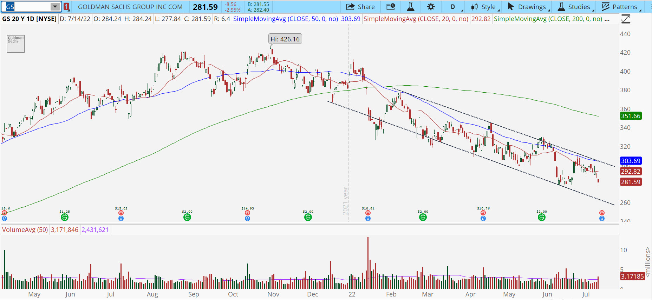Click the earnings phone icon labeled 18.6
The image size is (652, 300).
4,213
